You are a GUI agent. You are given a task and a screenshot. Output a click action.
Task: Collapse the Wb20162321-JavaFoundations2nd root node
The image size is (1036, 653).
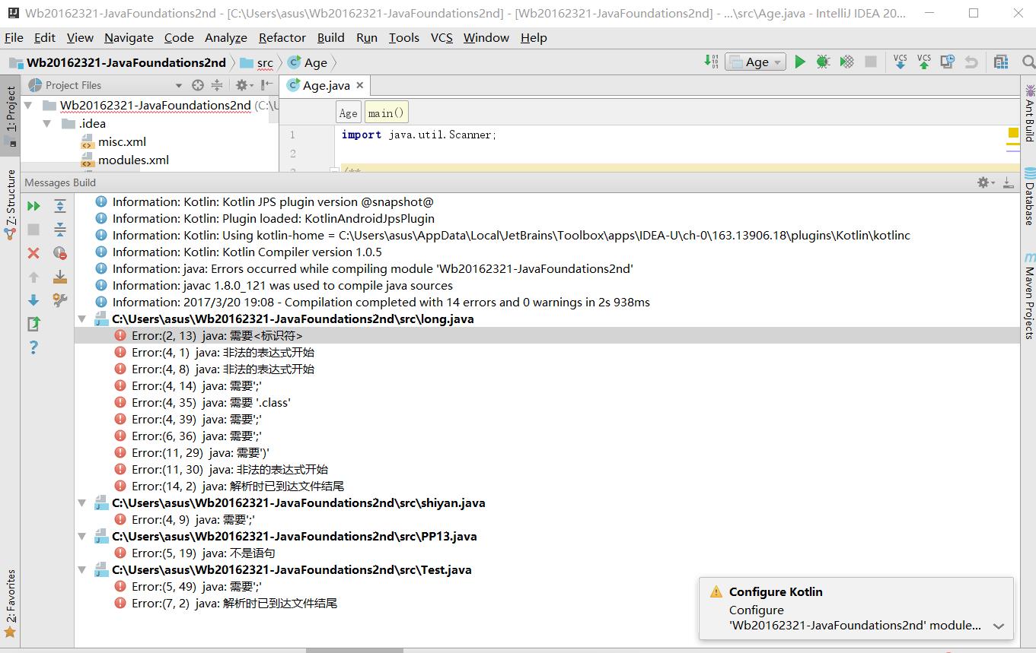(28, 105)
